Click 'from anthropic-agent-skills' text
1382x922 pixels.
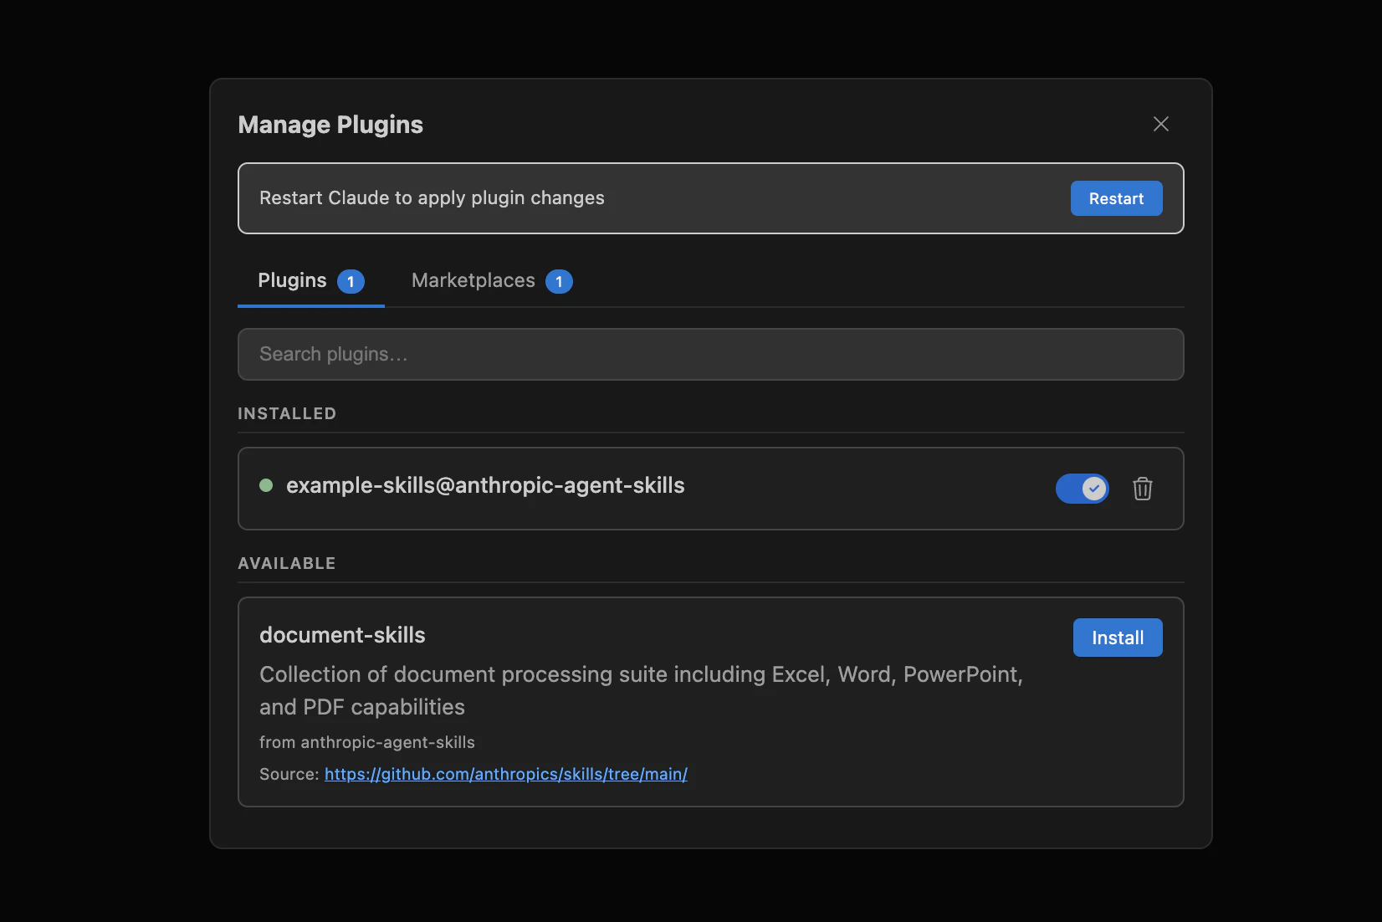(367, 742)
